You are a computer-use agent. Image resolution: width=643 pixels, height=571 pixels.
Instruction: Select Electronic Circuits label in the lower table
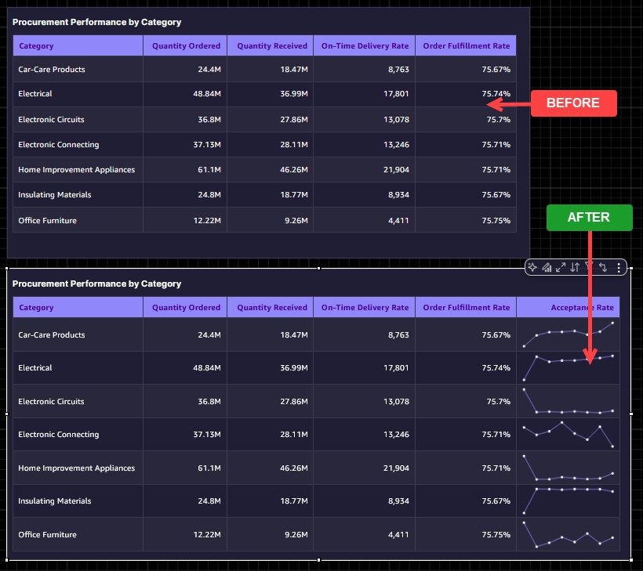click(x=51, y=401)
